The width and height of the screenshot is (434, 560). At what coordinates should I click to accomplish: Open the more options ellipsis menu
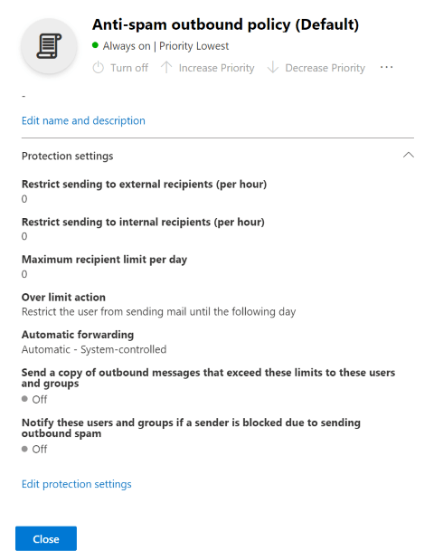(387, 67)
